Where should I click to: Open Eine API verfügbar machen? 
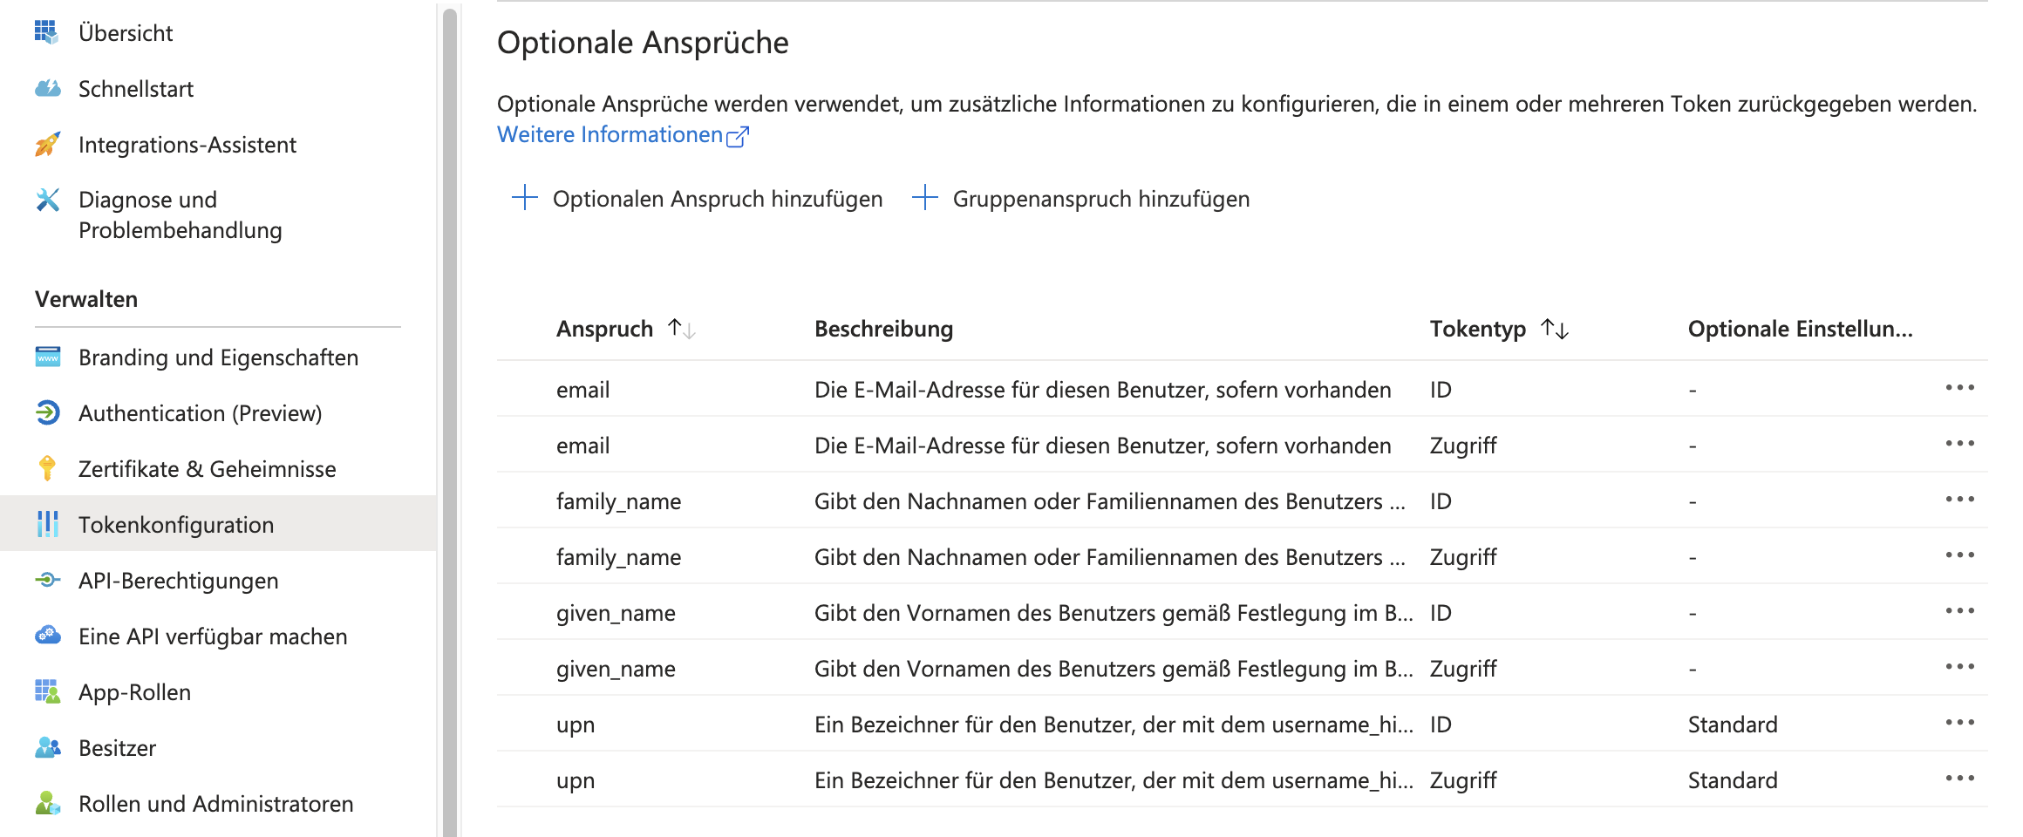(x=212, y=636)
